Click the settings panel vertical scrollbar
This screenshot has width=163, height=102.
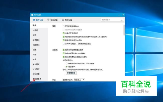coord(124,30)
